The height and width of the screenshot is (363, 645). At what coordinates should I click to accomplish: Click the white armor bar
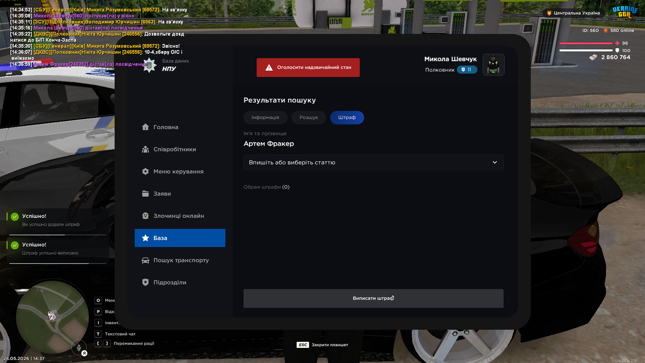click(x=586, y=50)
